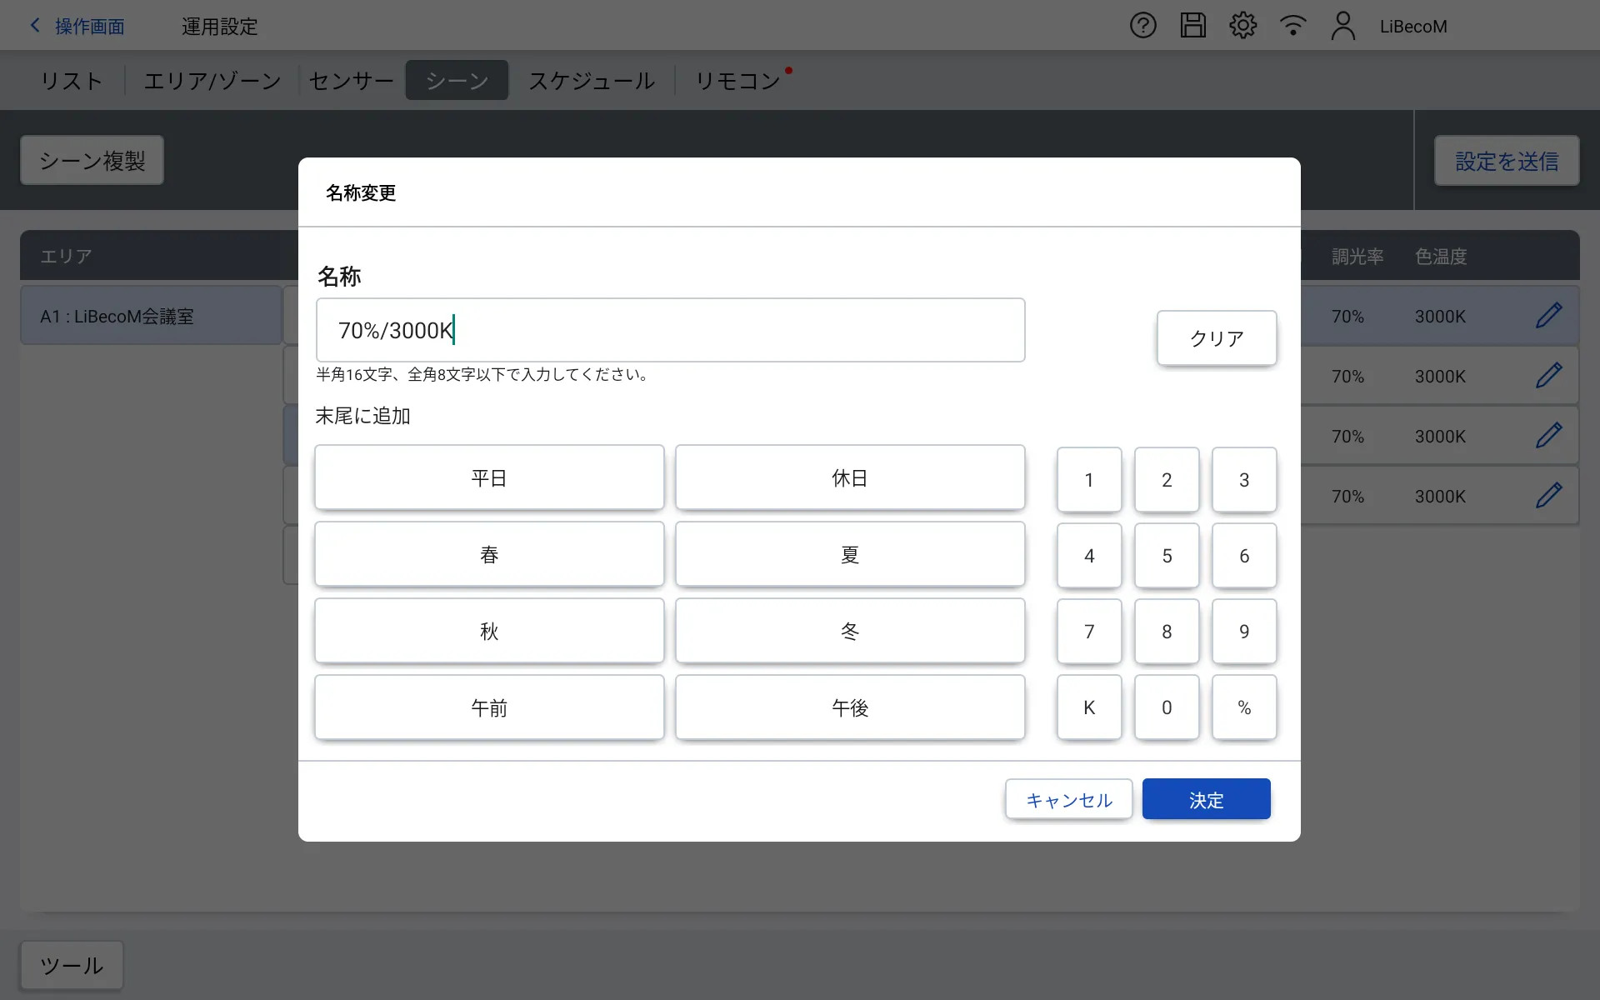
Task: Click edit pencil in last scene row
Action: 1548,496
